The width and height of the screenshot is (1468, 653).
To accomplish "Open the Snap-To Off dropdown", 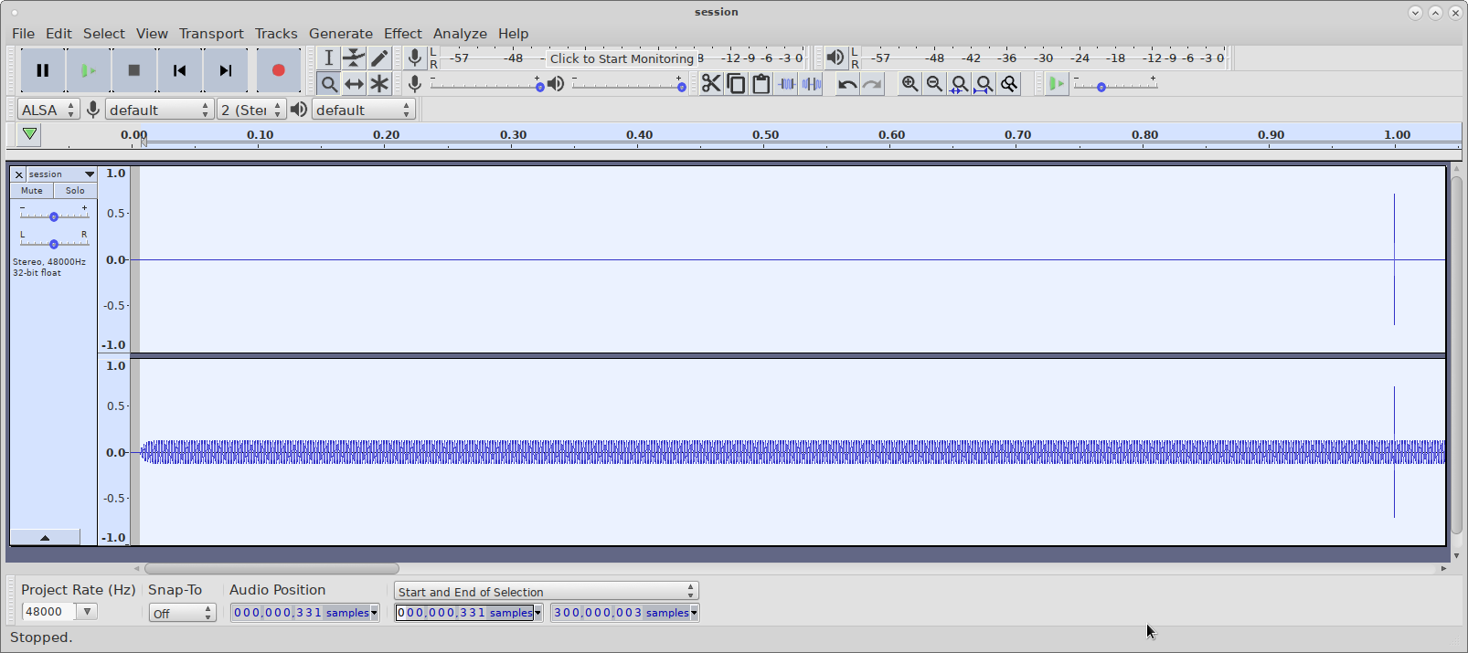I will coord(182,613).
